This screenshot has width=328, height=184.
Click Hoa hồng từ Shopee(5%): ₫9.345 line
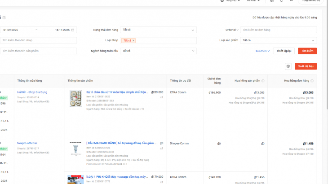pos(246,103)
